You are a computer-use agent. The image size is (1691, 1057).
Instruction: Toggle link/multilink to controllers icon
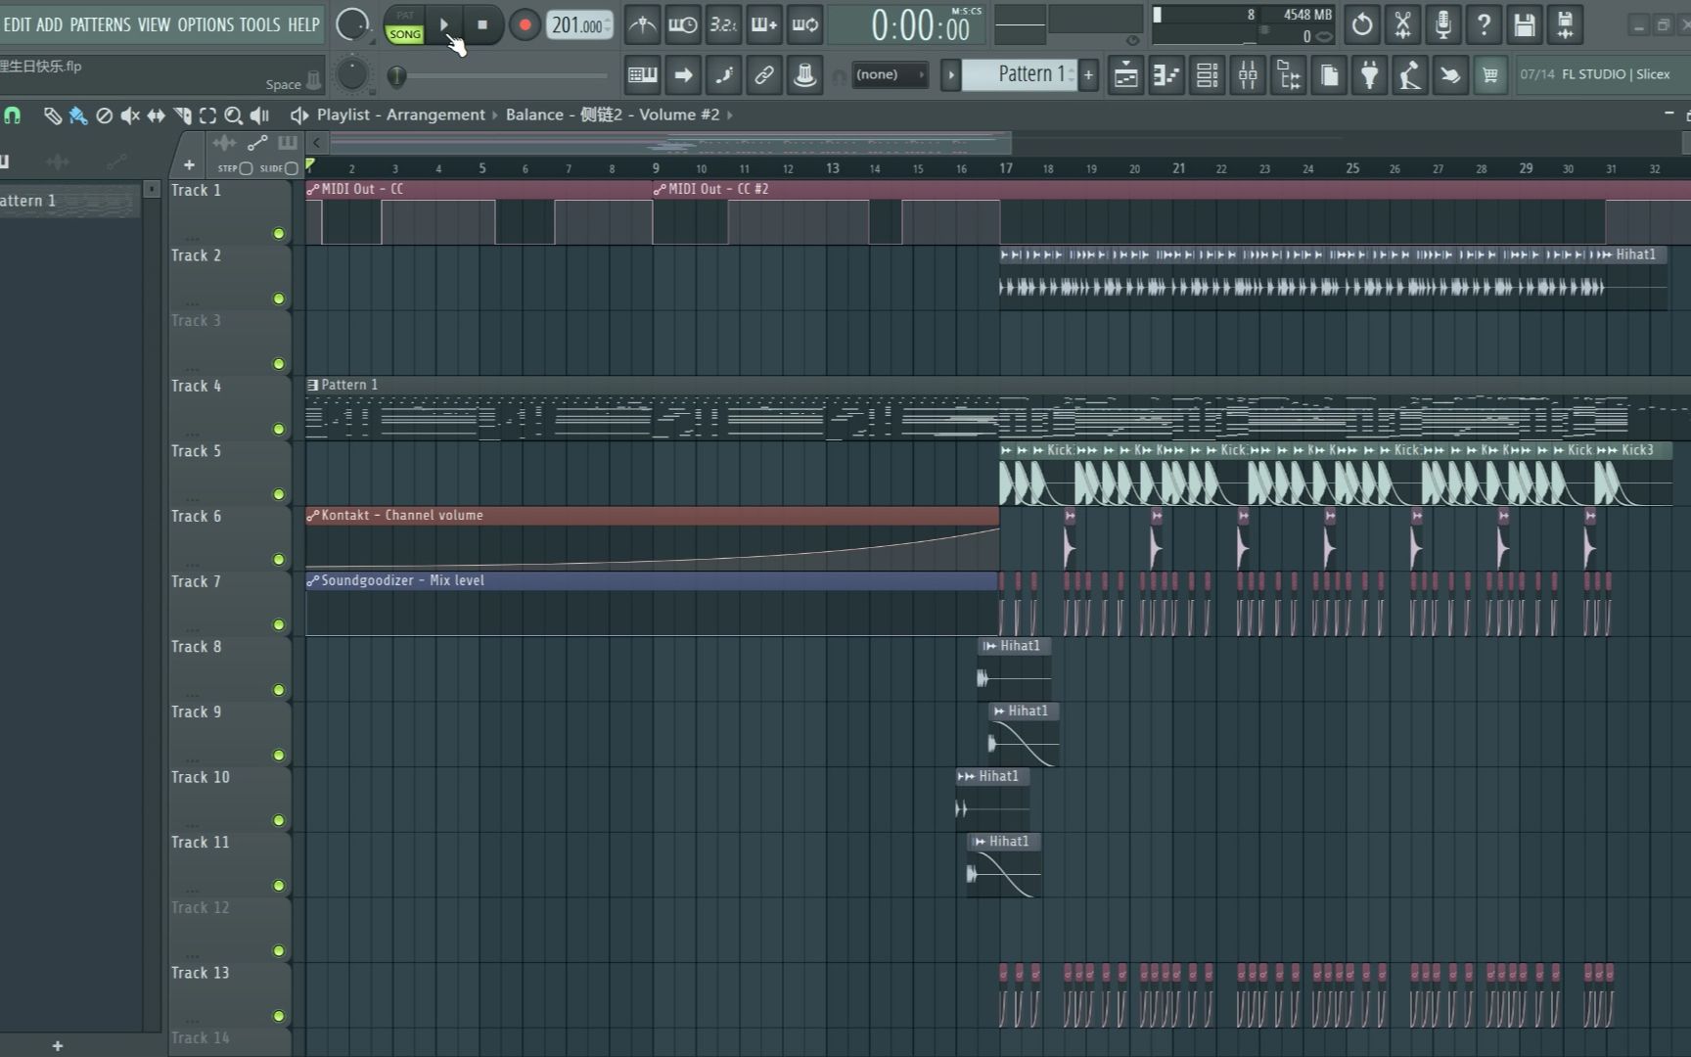coord(764,74)
